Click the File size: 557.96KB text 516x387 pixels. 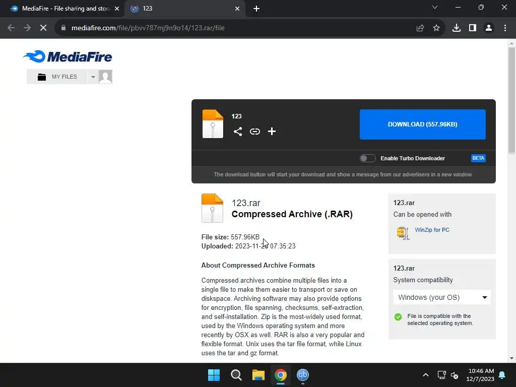click(x=230, y=237)
